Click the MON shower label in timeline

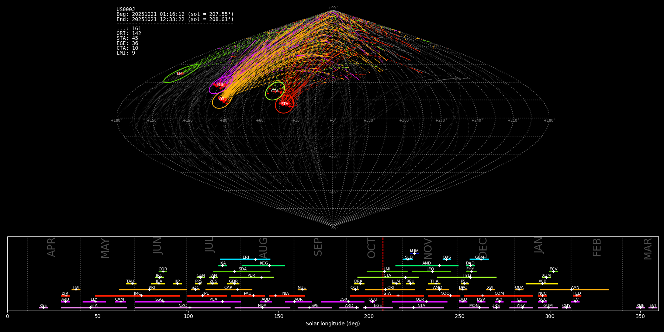coord(474,306)
